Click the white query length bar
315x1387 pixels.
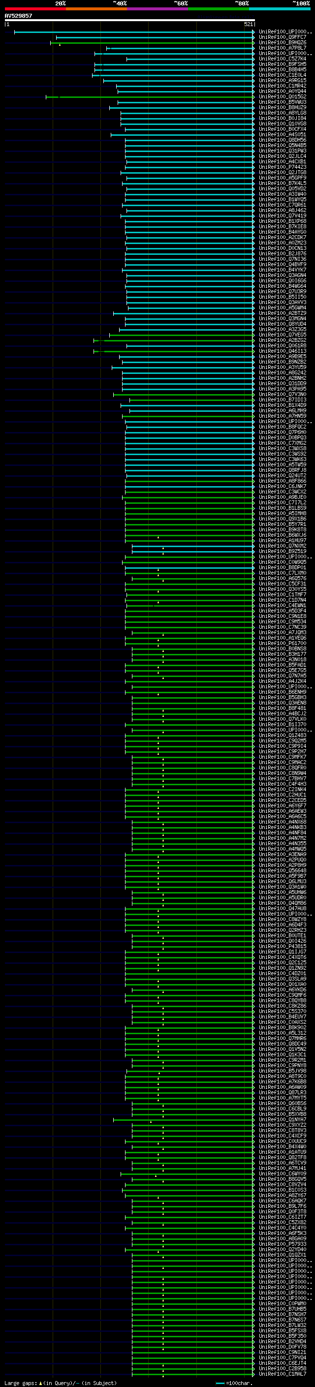coord(130,20)
